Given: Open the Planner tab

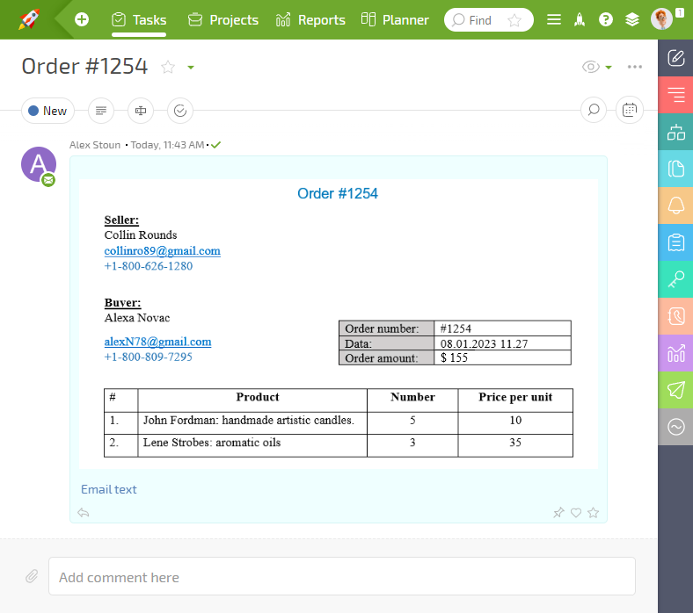Looking at the screenshot, I should click(x=395, y=20).
